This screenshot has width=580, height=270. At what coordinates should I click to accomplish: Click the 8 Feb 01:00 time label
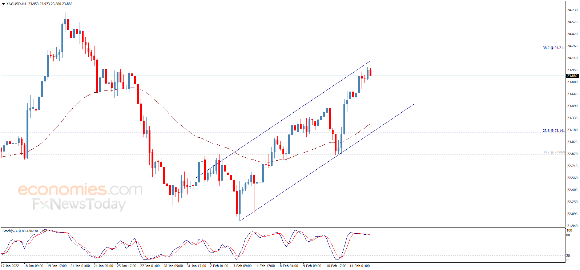click(x=289, y=266)
